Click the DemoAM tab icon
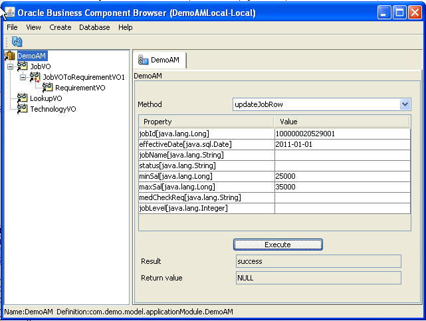426x321 pixels. pos(143,60)
